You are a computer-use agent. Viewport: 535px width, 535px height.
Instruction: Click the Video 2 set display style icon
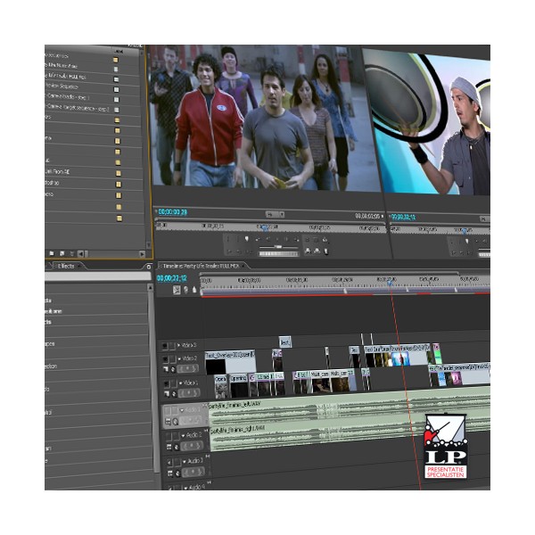click(166, 368)
